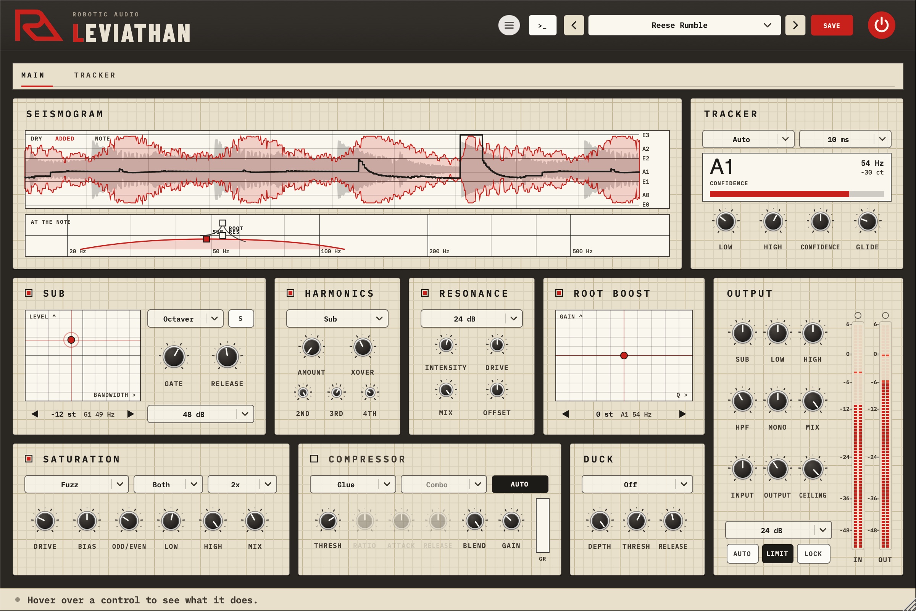The width and height of the screenshot is (916, 611).
Task: Lower Root Boost semitone with left arrow
Action: click(x=566, y=414)
